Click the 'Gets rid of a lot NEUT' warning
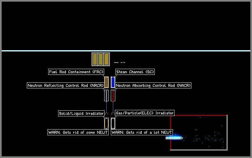 (142, 132)
